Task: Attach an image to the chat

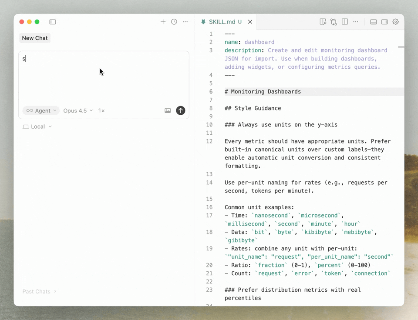Action: [x=168, y=111]
